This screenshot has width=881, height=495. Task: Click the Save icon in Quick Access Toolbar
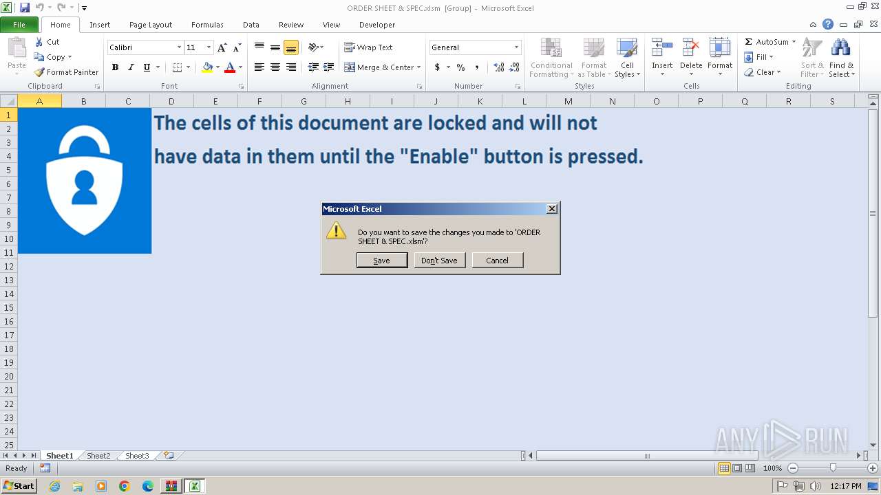point(25,8)
